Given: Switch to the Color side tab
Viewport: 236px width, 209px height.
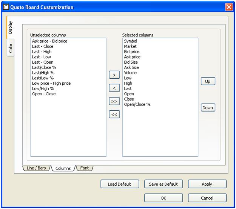Looking at the screenshot, I should [11, 48].
